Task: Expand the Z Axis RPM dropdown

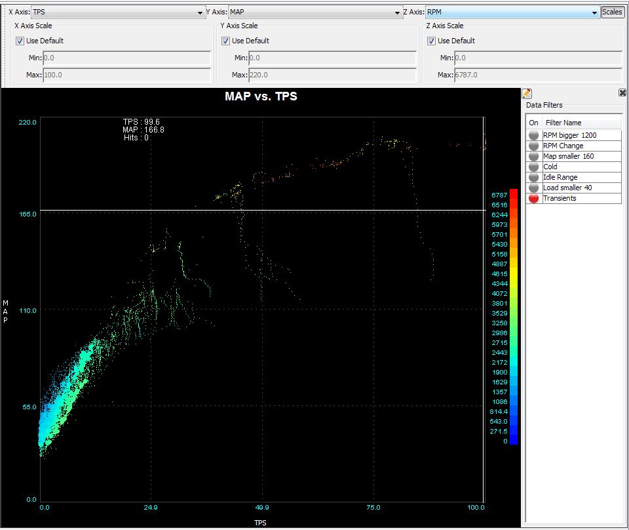Action: point(594,12)
